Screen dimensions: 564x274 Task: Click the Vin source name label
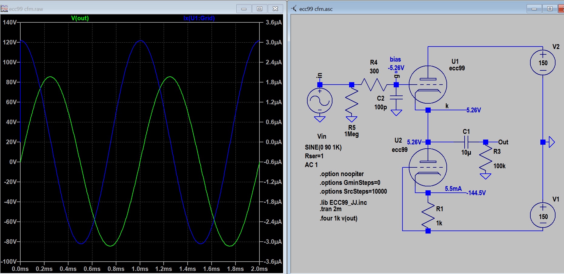(x=322, y=137)
